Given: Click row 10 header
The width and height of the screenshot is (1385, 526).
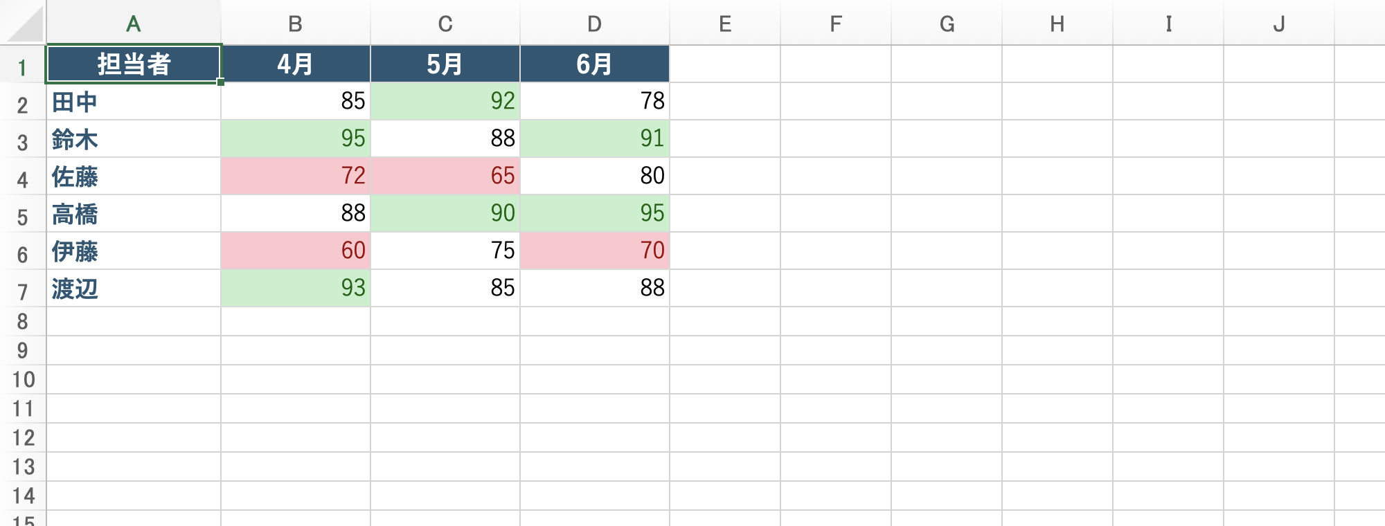Looking at the screenshot, I should tap(23, 379).
